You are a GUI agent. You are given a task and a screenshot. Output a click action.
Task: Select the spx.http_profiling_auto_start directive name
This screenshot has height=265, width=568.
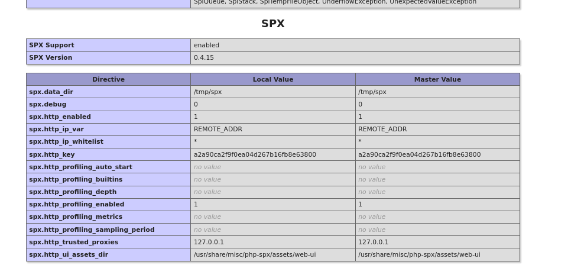point(80,167)
